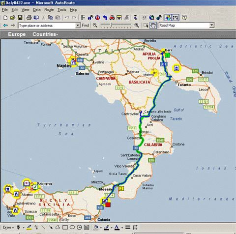Select the straight line drawing tool
This screenshot has height=234, width=236.
pyautogui.click(x=43, y=227)
